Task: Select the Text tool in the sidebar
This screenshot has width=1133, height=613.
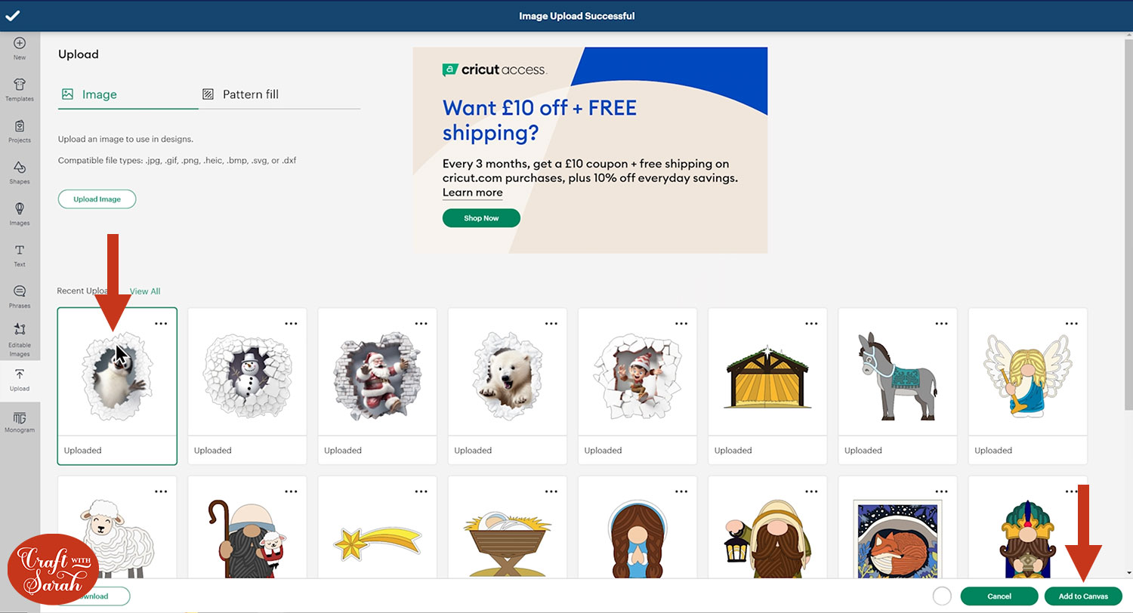Action: point(20,256)
